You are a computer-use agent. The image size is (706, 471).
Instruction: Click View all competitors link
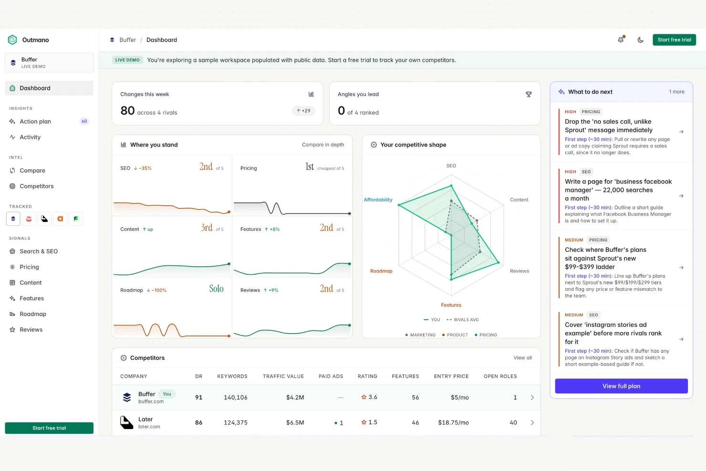[x=523, y=358]
